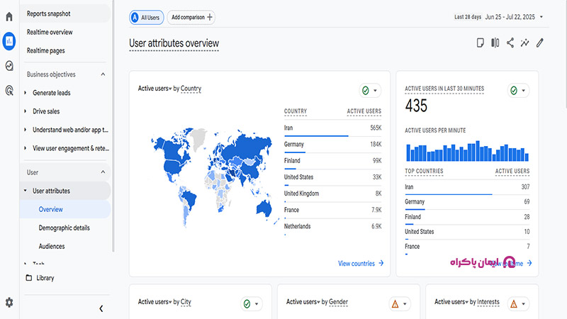Click the User attributes overview title
This screenshot has height=319, width=567.
(174, 43)
